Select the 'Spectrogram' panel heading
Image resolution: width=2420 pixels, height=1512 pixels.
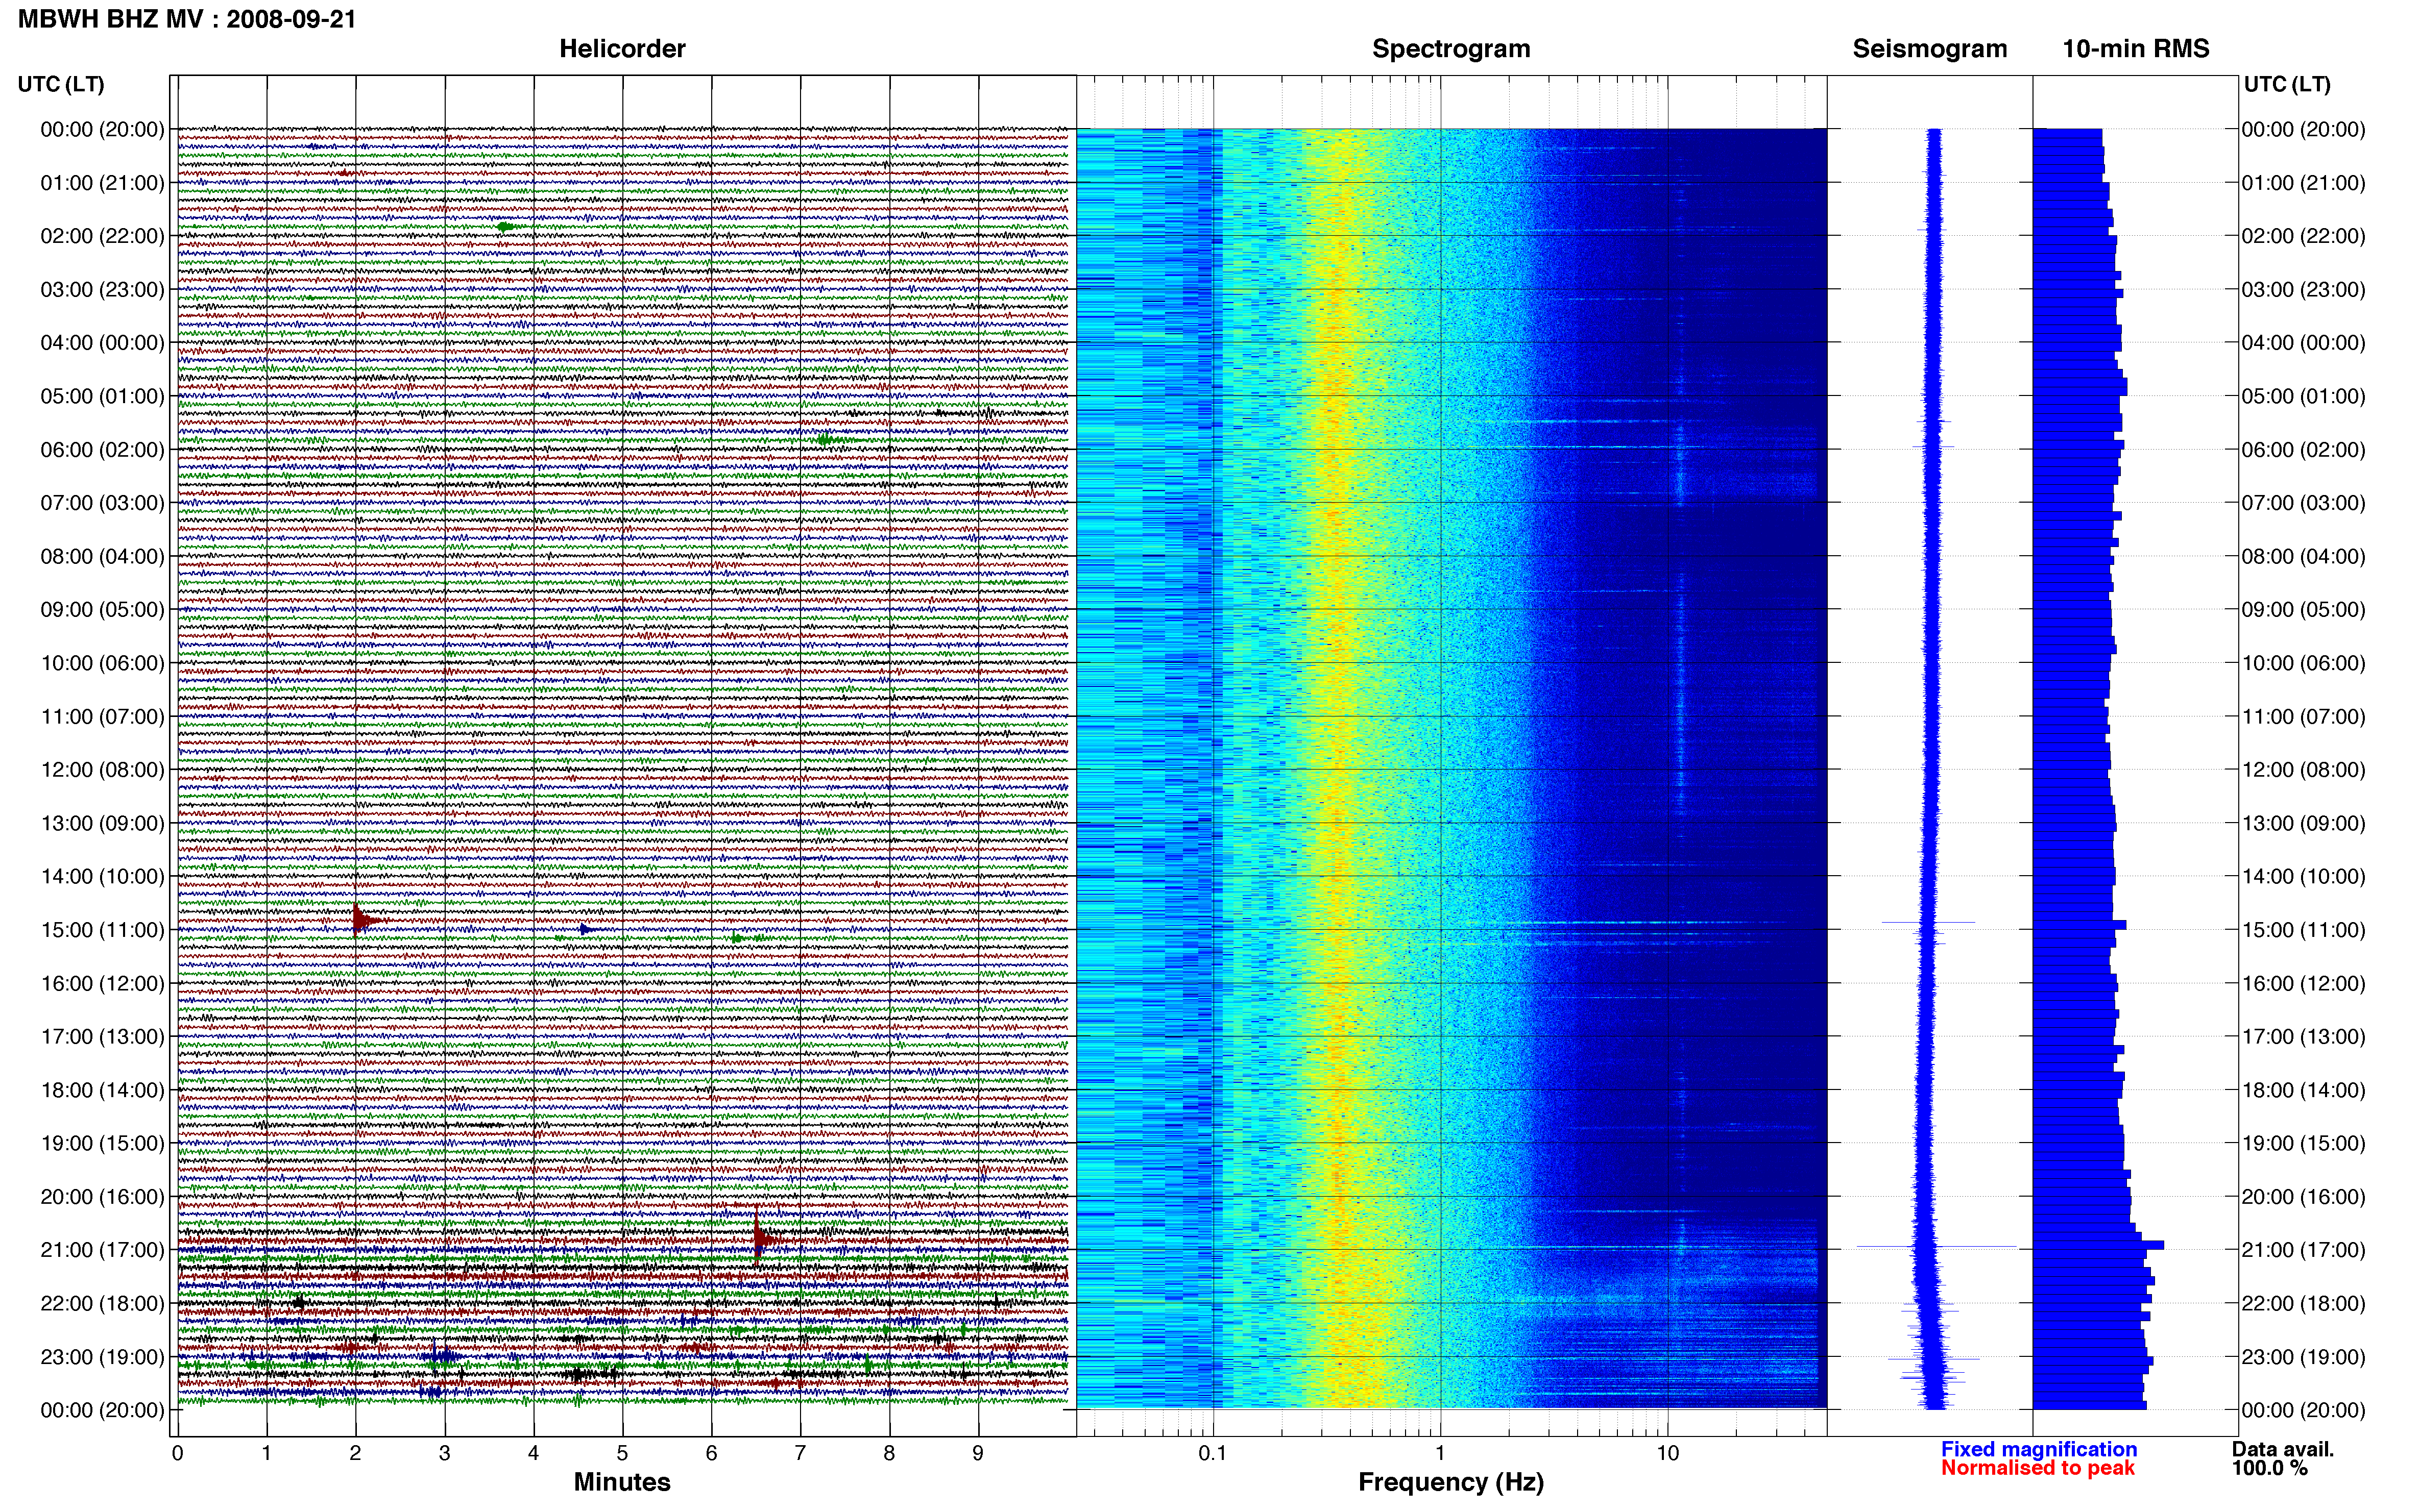pyautogui.click(x=1450, y=49)
